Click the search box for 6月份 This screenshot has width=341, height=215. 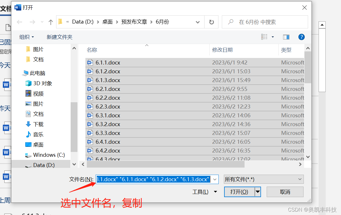pos(265,22)
